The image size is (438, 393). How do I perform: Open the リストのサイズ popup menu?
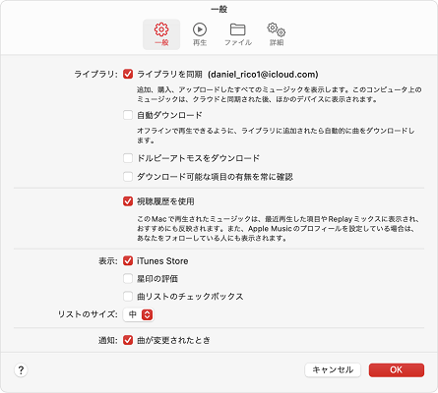coord(139,314)
